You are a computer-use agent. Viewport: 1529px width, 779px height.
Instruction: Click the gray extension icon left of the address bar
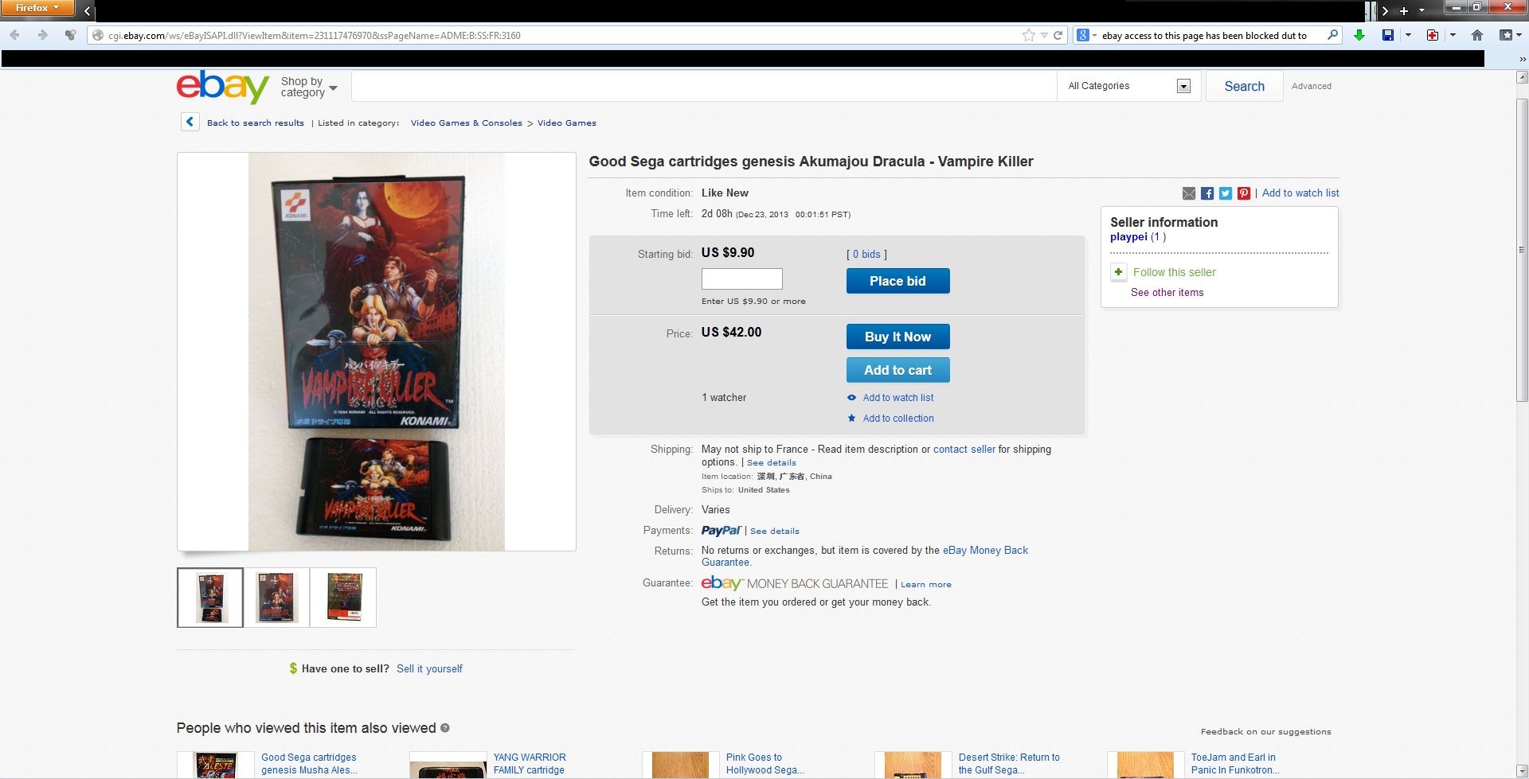tap(71, 35)
